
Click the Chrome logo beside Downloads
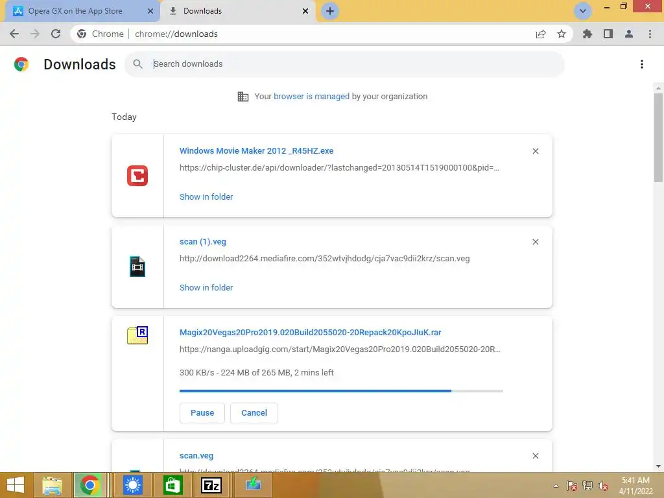(x=21, y=64)
